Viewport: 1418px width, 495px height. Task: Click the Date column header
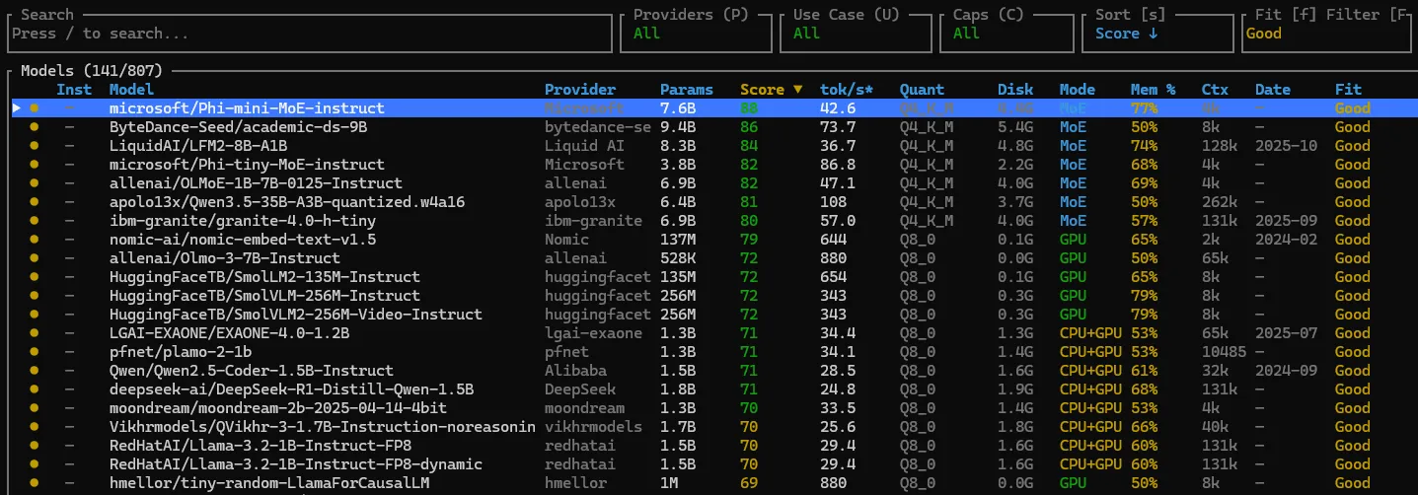(1273, 90)
